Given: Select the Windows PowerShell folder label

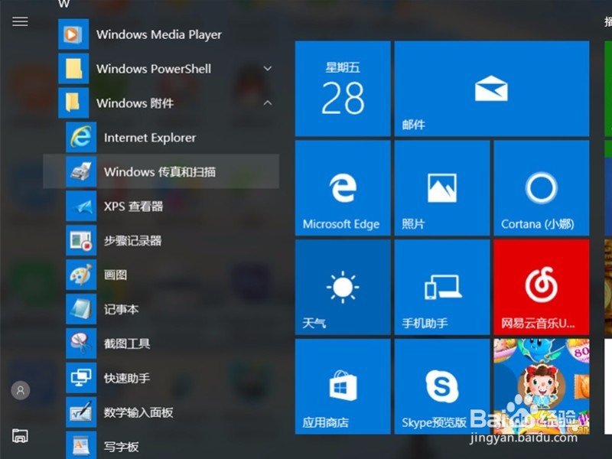Looking at the screenshot, I should (154, 69).
